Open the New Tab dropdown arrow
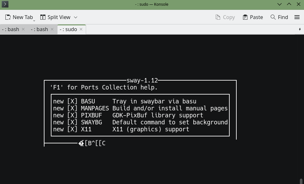This screenshot has width=304, height=184. tap(34, 21)
